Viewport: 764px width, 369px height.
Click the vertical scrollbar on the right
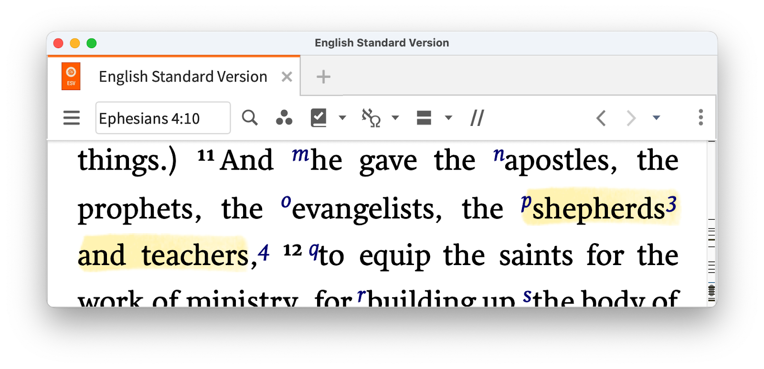point(711,224)
